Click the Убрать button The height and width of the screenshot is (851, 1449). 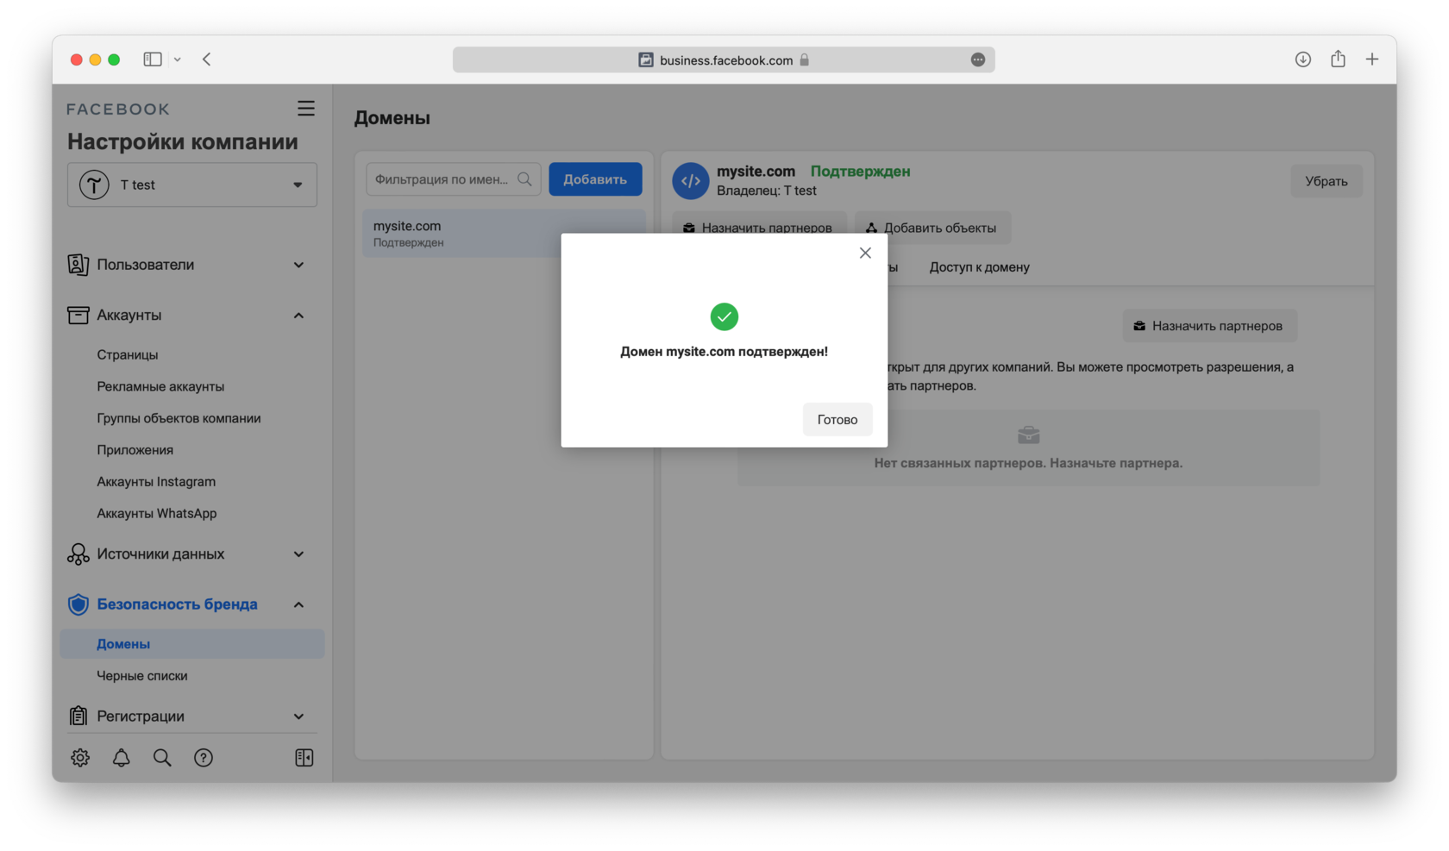1327,181
